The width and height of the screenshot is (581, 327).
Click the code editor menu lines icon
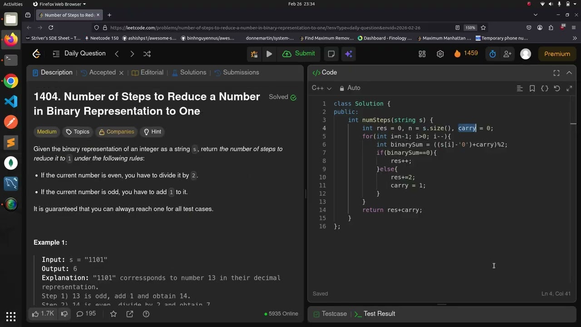tap(520, 88)
